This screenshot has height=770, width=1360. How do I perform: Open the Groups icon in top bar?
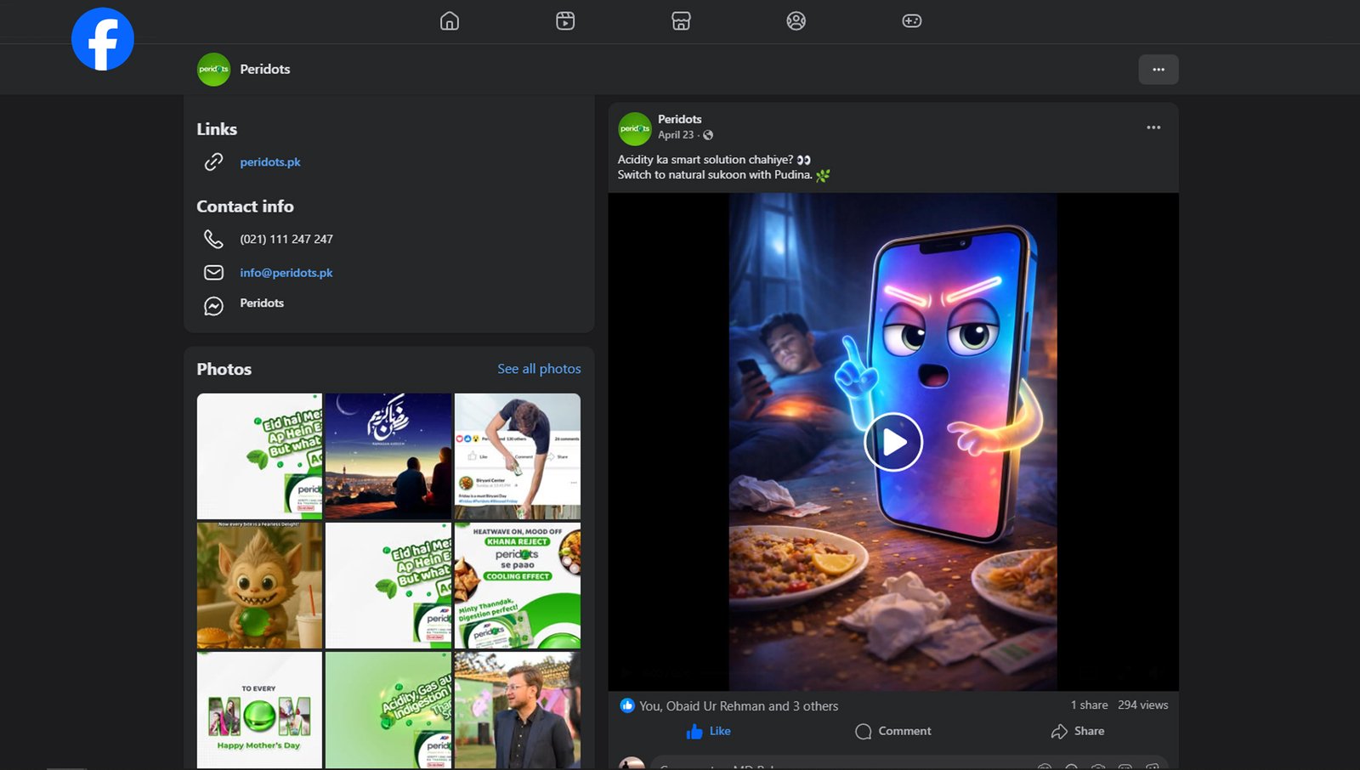click(796, 20)
